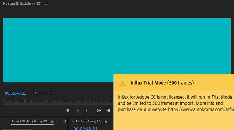Open the timeline sequence panel menu
The image size is (234, 130).
(106, 121)
